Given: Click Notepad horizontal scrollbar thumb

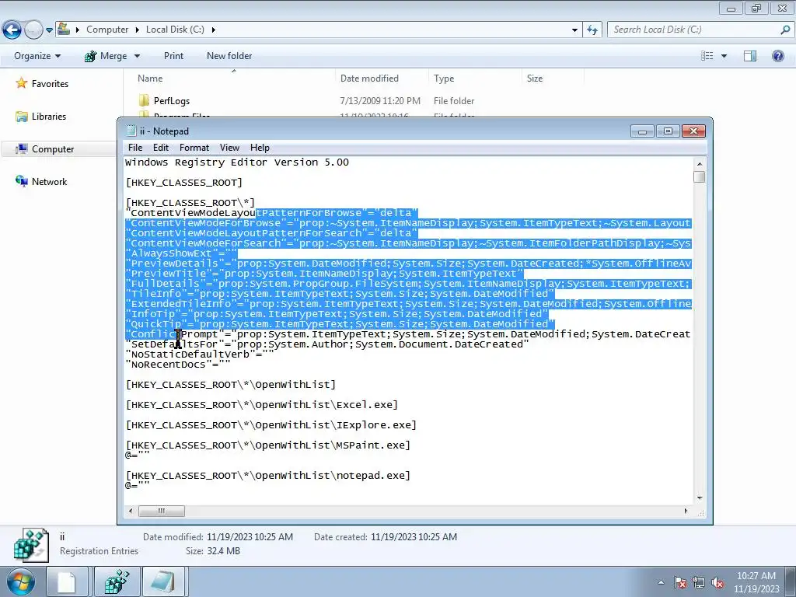Looking at the screenshot, I should click(x=162, y=511).
